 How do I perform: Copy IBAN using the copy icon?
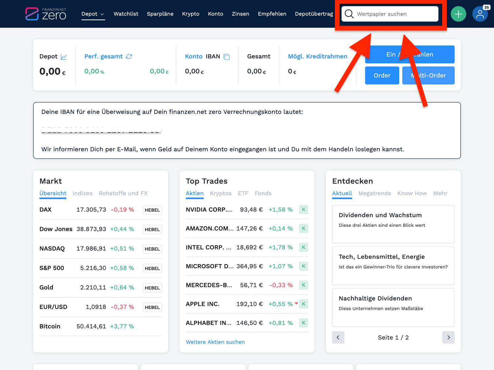click(227, 57)
